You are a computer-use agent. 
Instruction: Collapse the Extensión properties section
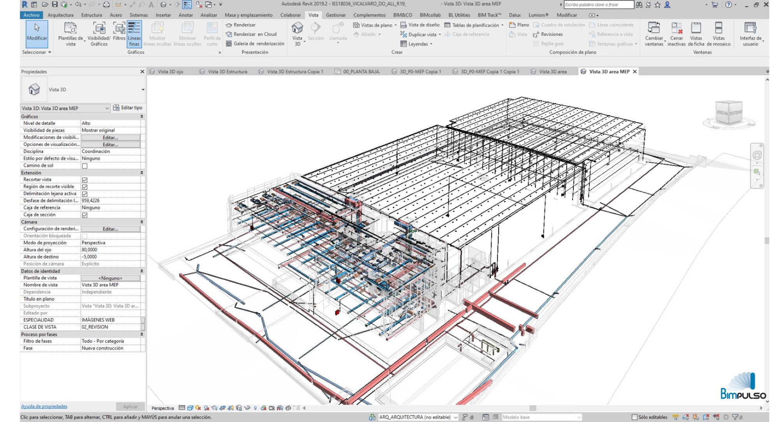pyautogui.click(x=141, y=173)
